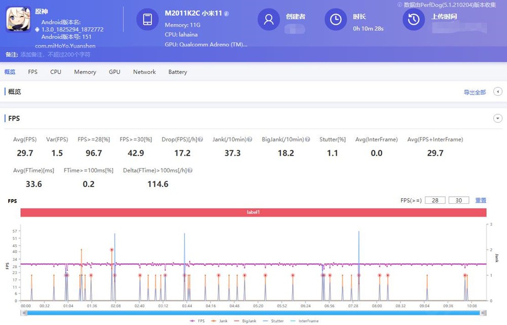Click the upload time history icon
Screen dimensions: 507x325
(x=414, y=20)
